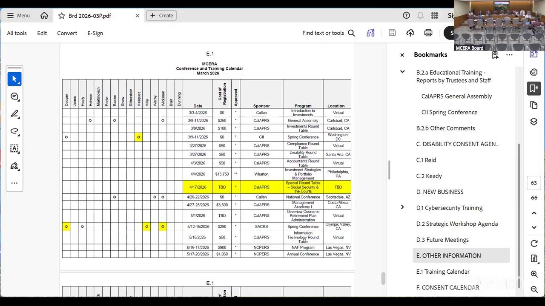
Task: Toggle the Bookmarks pane in right rail
Action: click(534, 88)
